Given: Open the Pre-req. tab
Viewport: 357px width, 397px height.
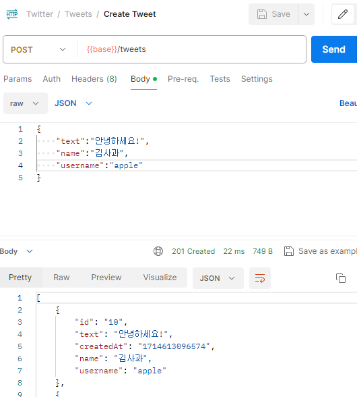Looking at the screenshot, I should tap(183, 79).
